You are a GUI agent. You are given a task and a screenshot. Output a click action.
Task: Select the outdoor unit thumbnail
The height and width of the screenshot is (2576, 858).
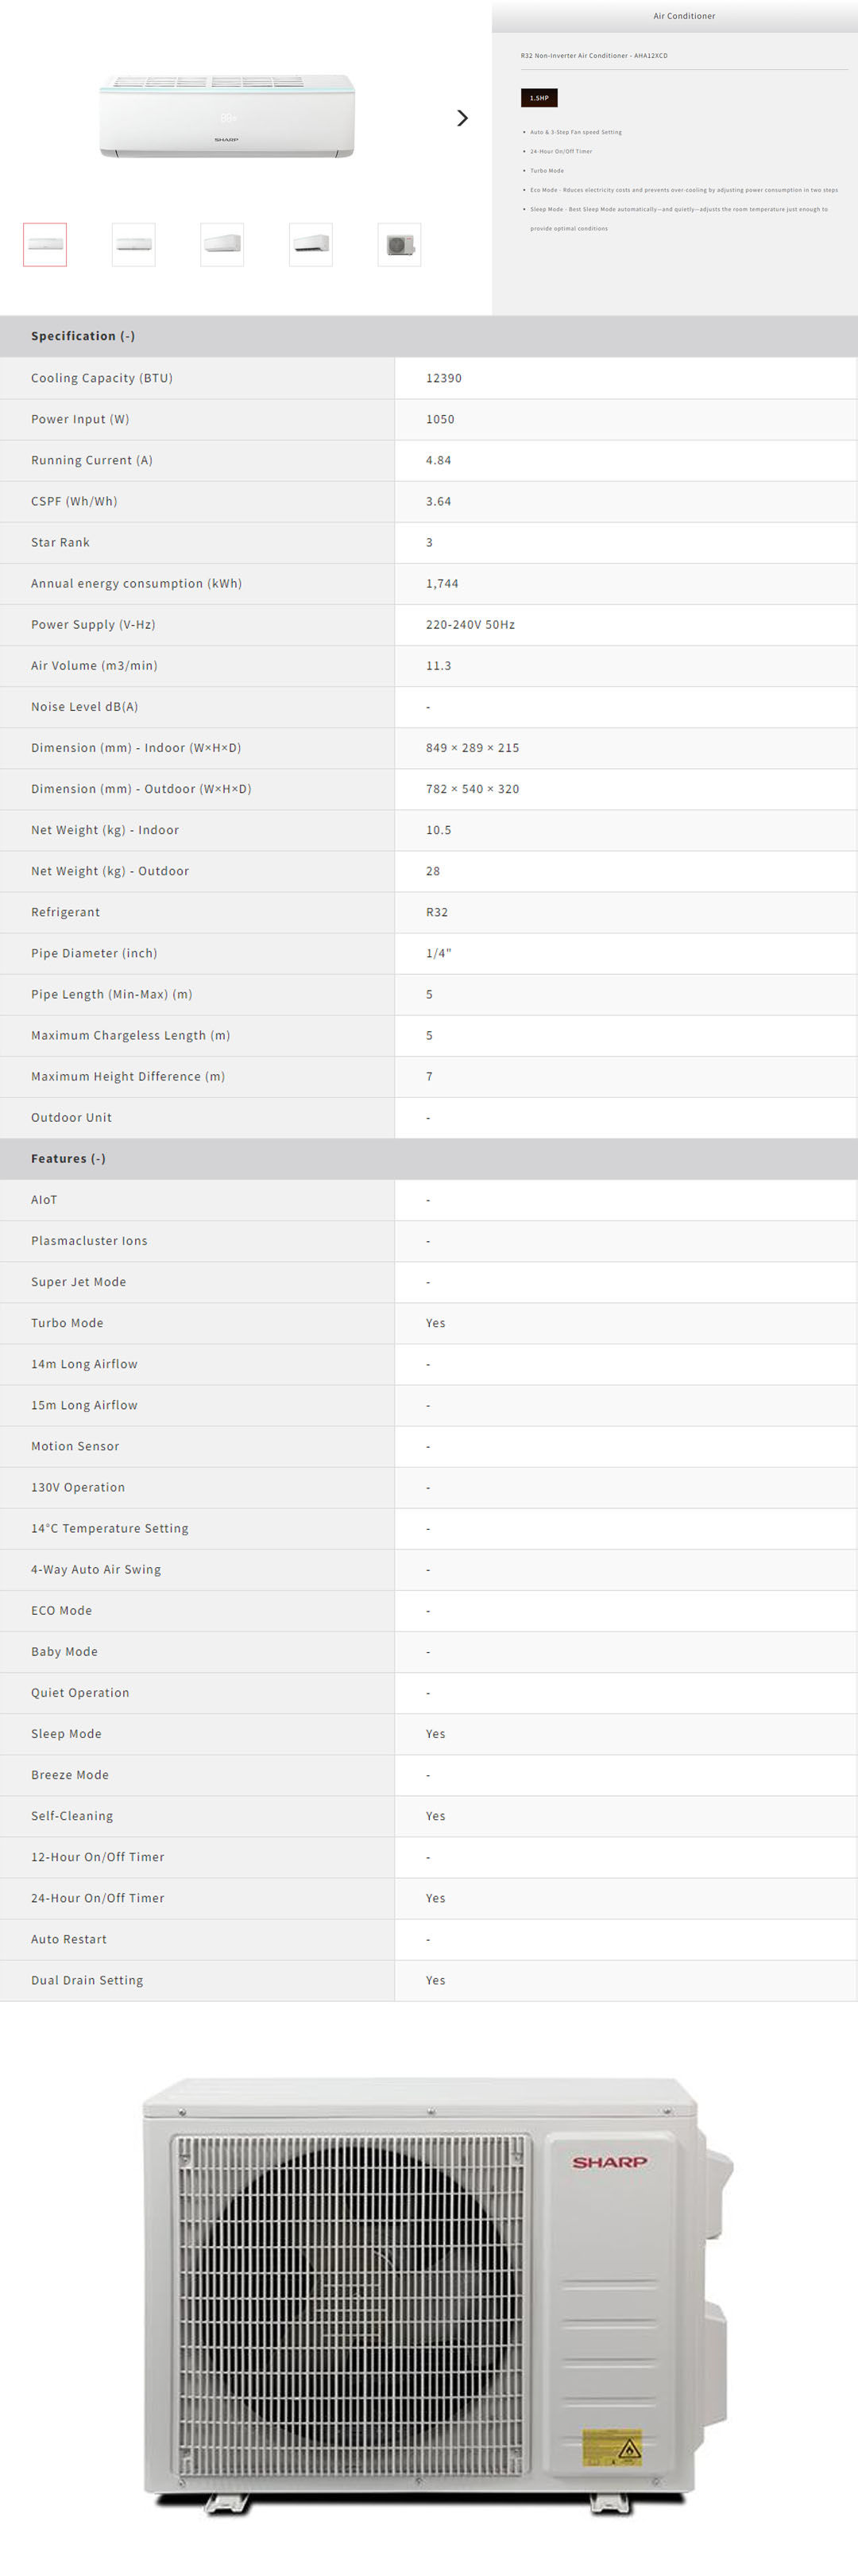coord(400,245)
